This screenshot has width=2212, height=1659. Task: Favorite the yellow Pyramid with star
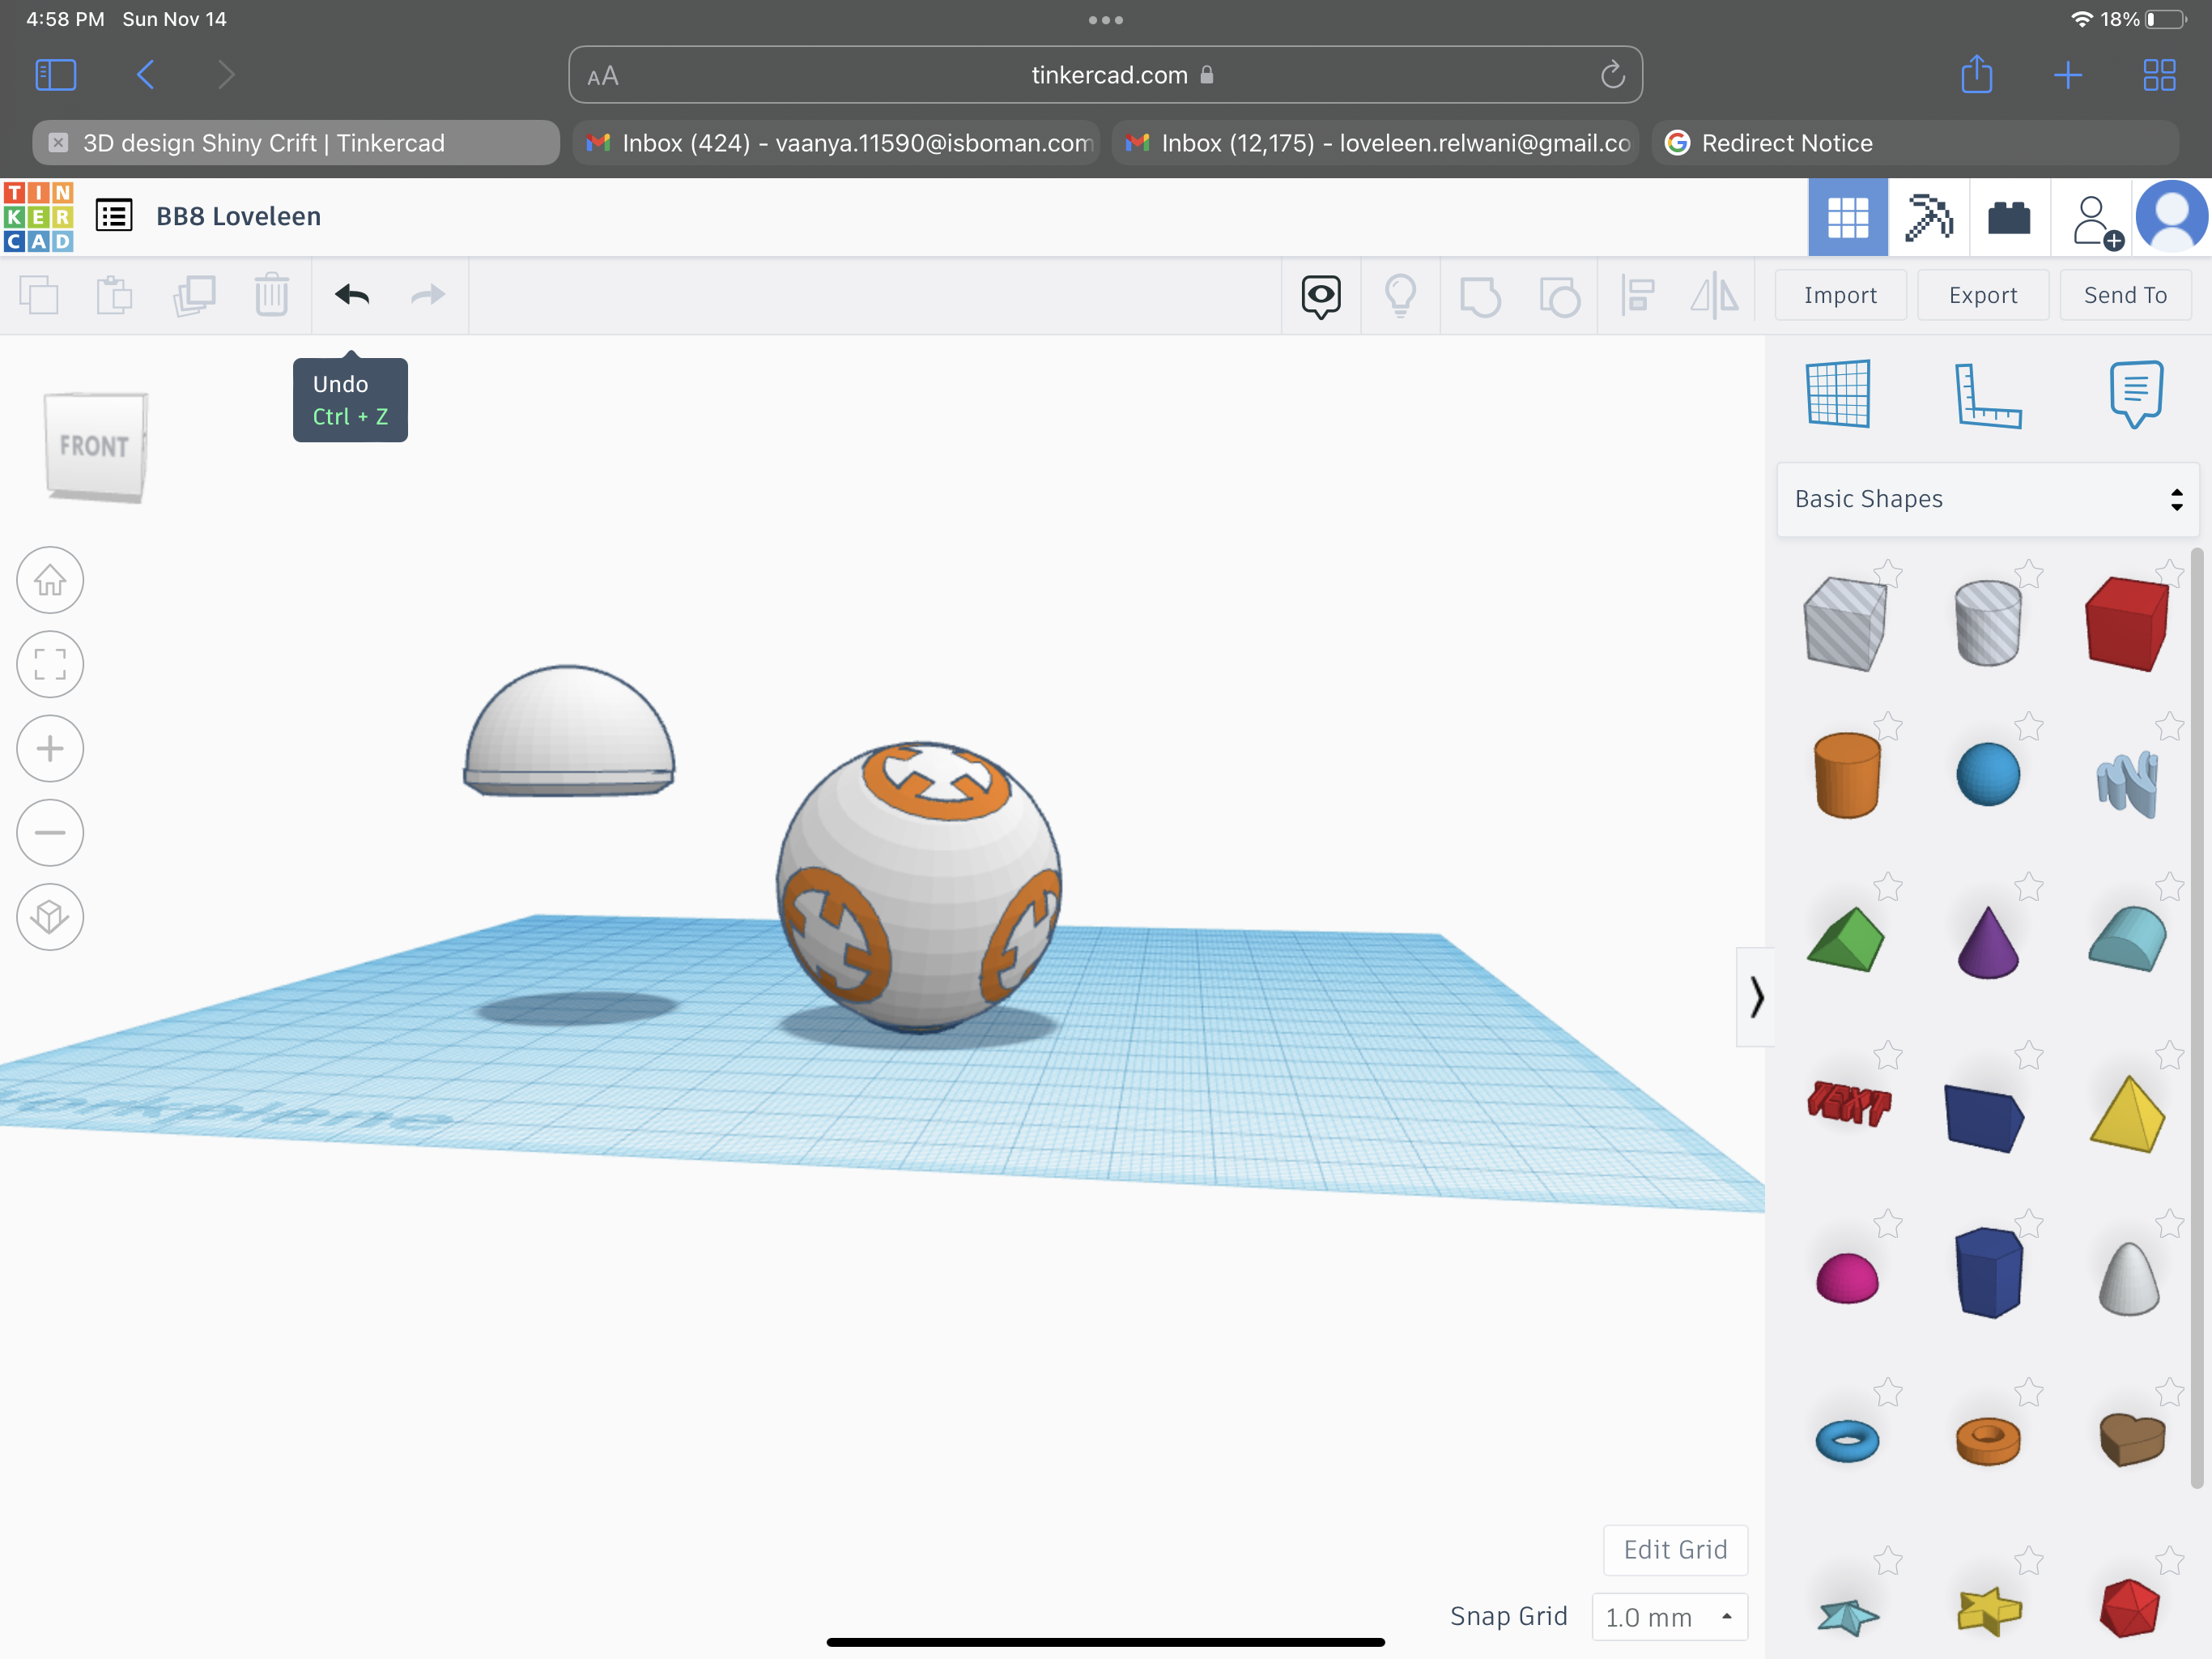2168,1055
